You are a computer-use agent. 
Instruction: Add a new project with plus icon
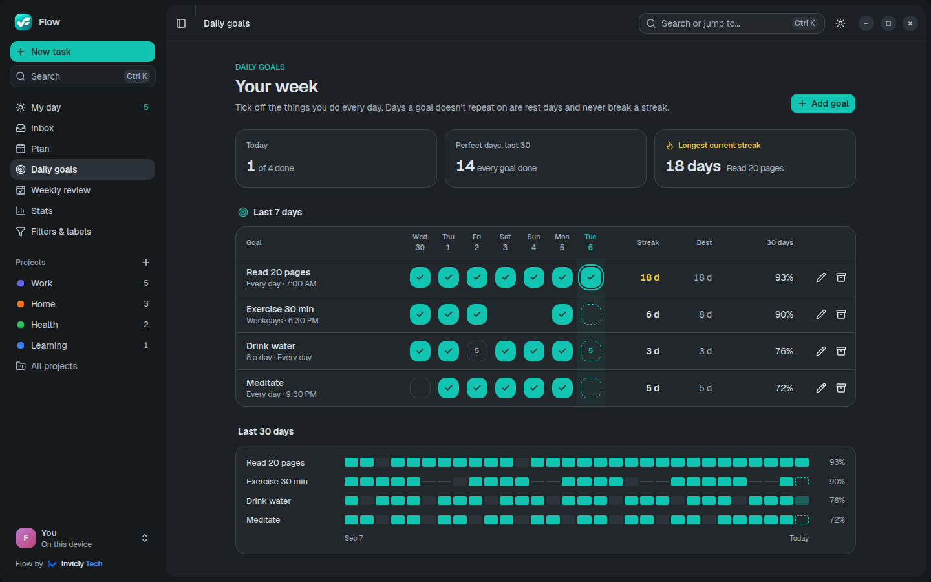pyautogui.click(x=146, y=263)
